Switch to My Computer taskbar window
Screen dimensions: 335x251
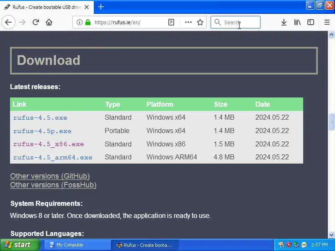point(77,245)
